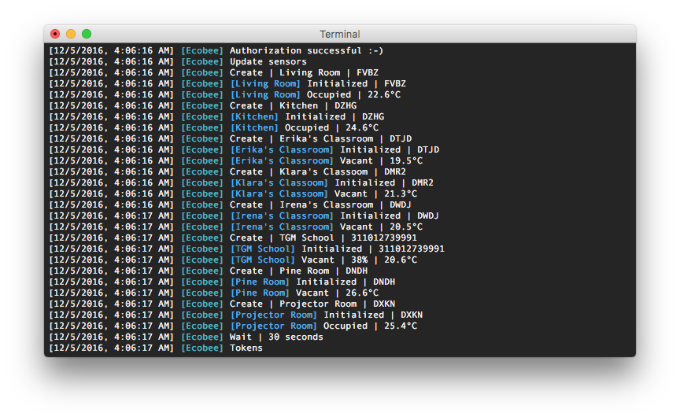Click '[Kitchen]' tag on Initialized line
This screenshot has width=680, height=420.
coord(254,117)
